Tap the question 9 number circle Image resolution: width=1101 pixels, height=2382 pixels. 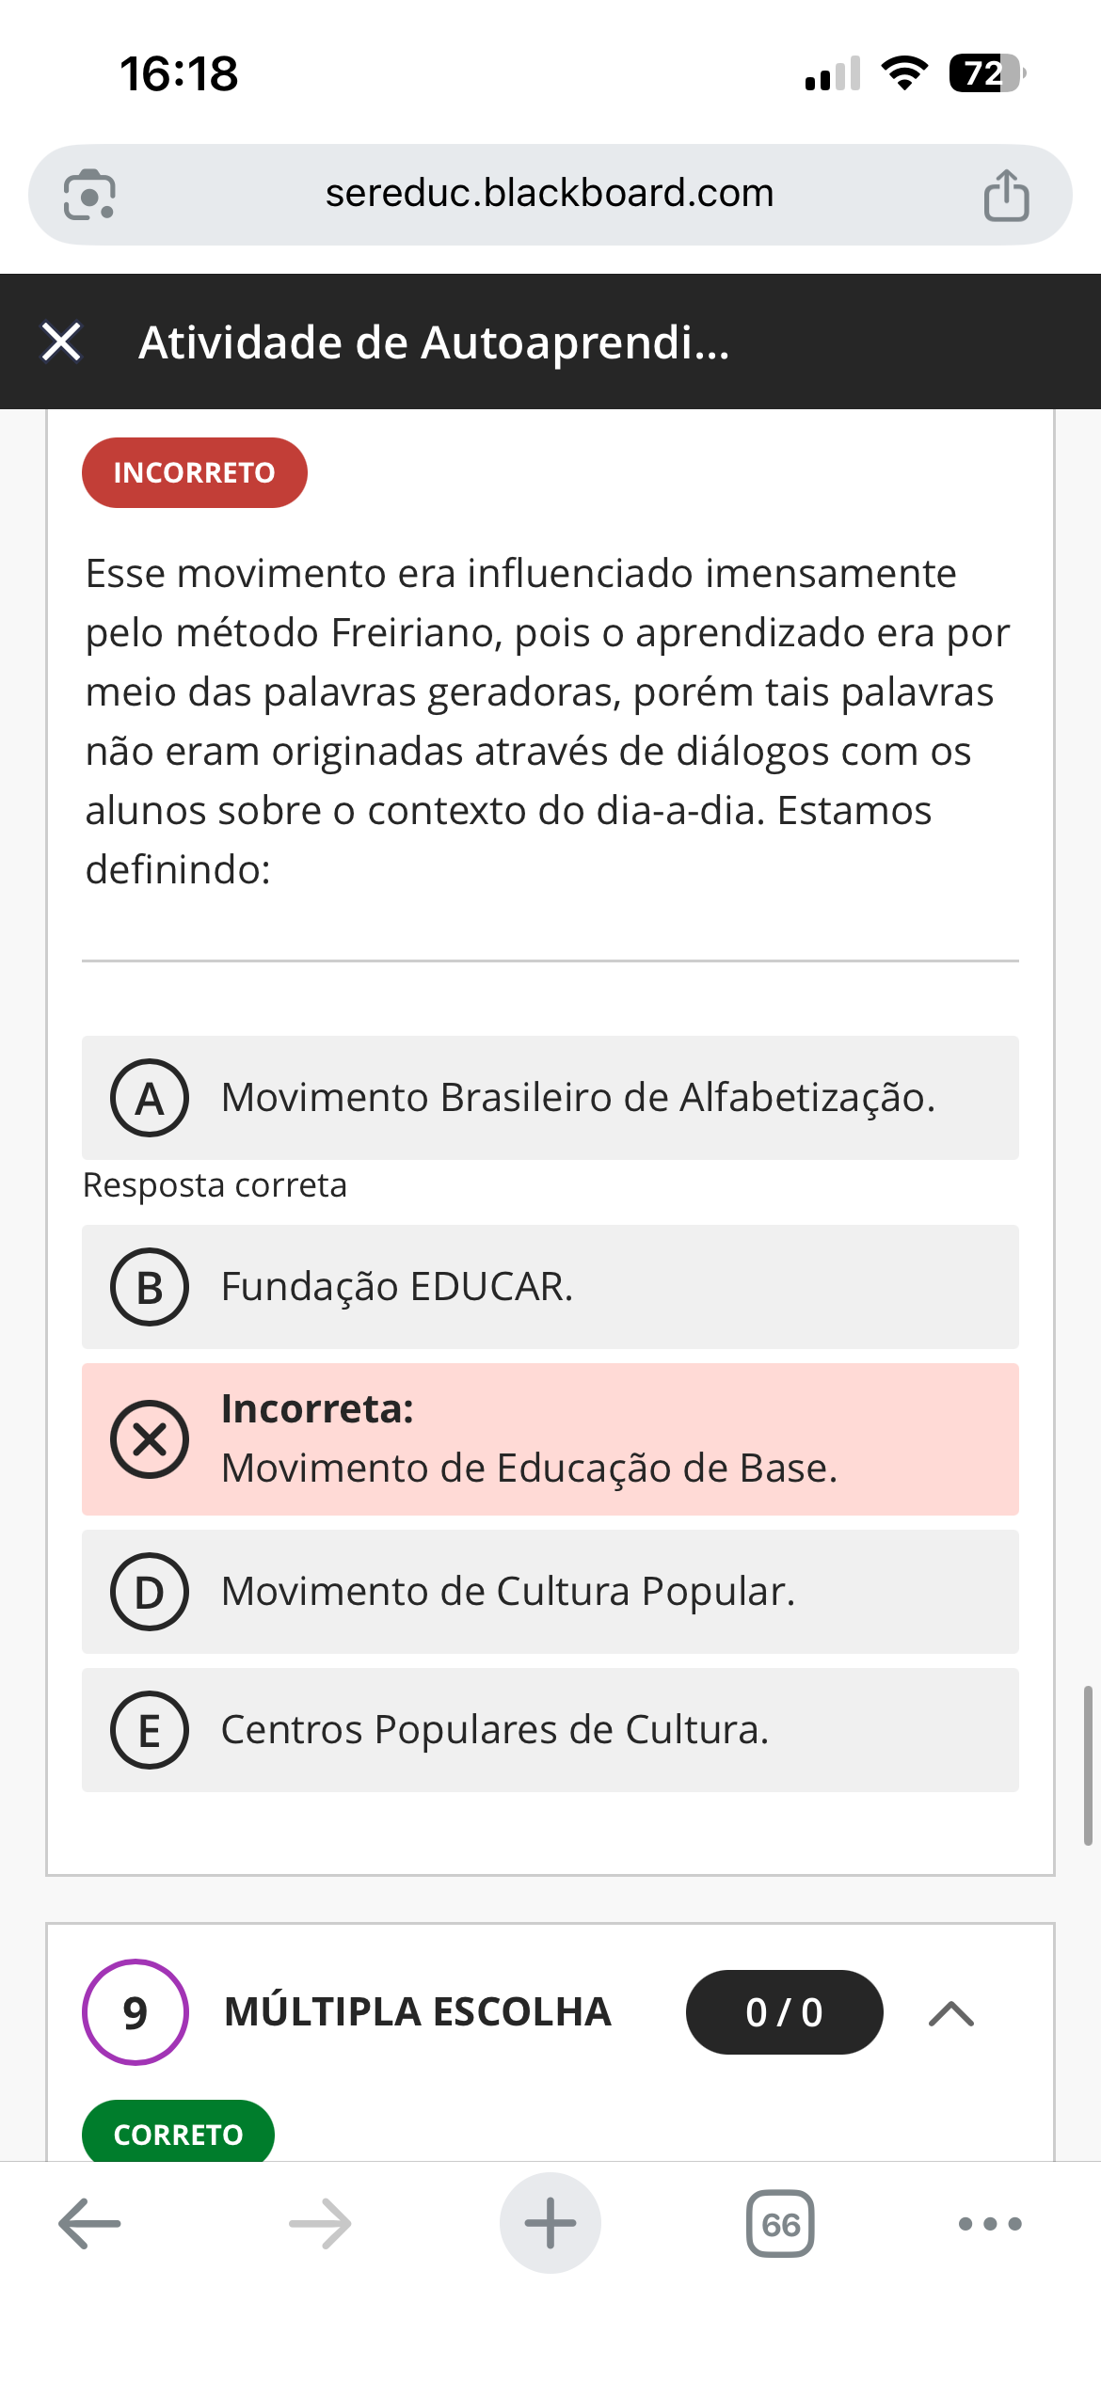pos(136,2012)
